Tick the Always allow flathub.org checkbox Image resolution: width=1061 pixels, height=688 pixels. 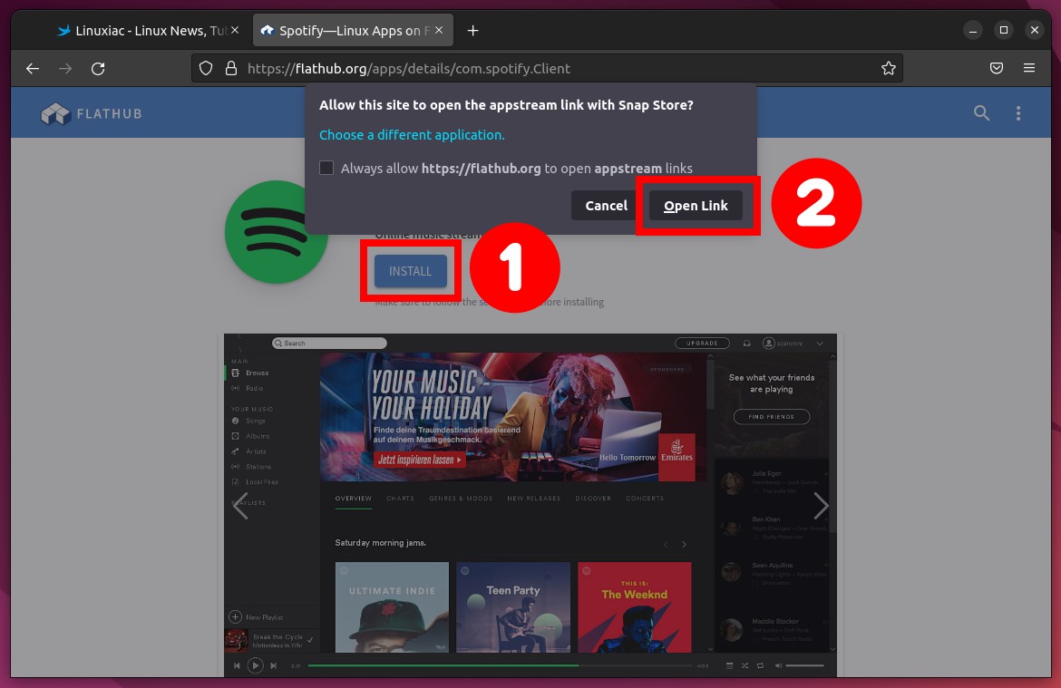[x=326, y=168]
